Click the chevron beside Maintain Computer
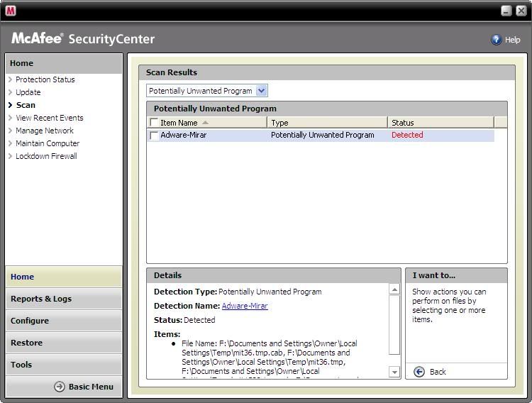 pyautogui.click(x=10, y=143)
